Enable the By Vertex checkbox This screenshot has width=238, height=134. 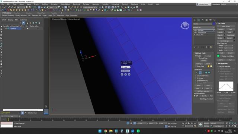click(196, 78)
